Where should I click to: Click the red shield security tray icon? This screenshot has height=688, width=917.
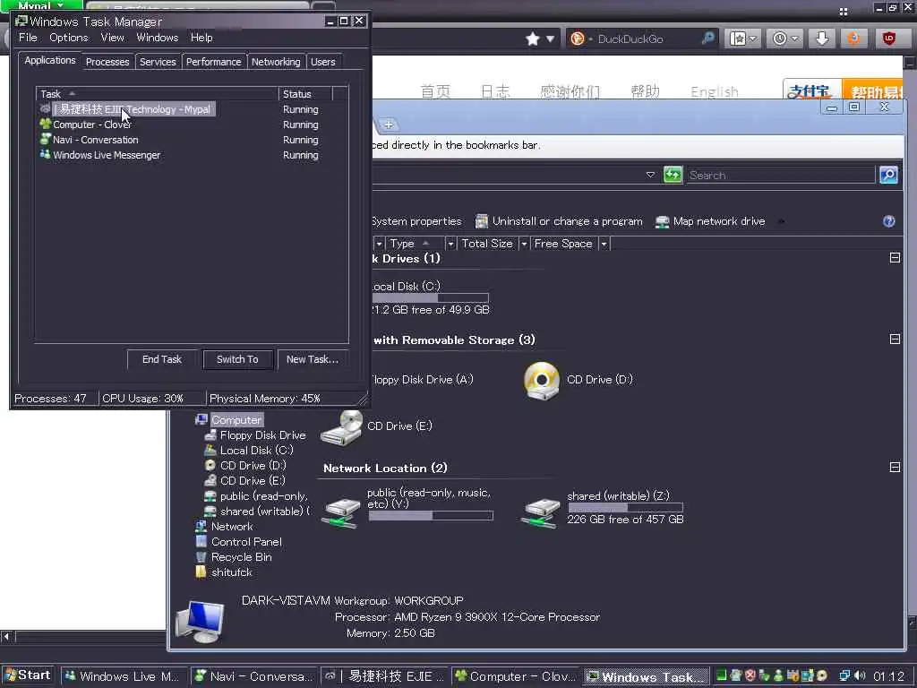[750, 675]
